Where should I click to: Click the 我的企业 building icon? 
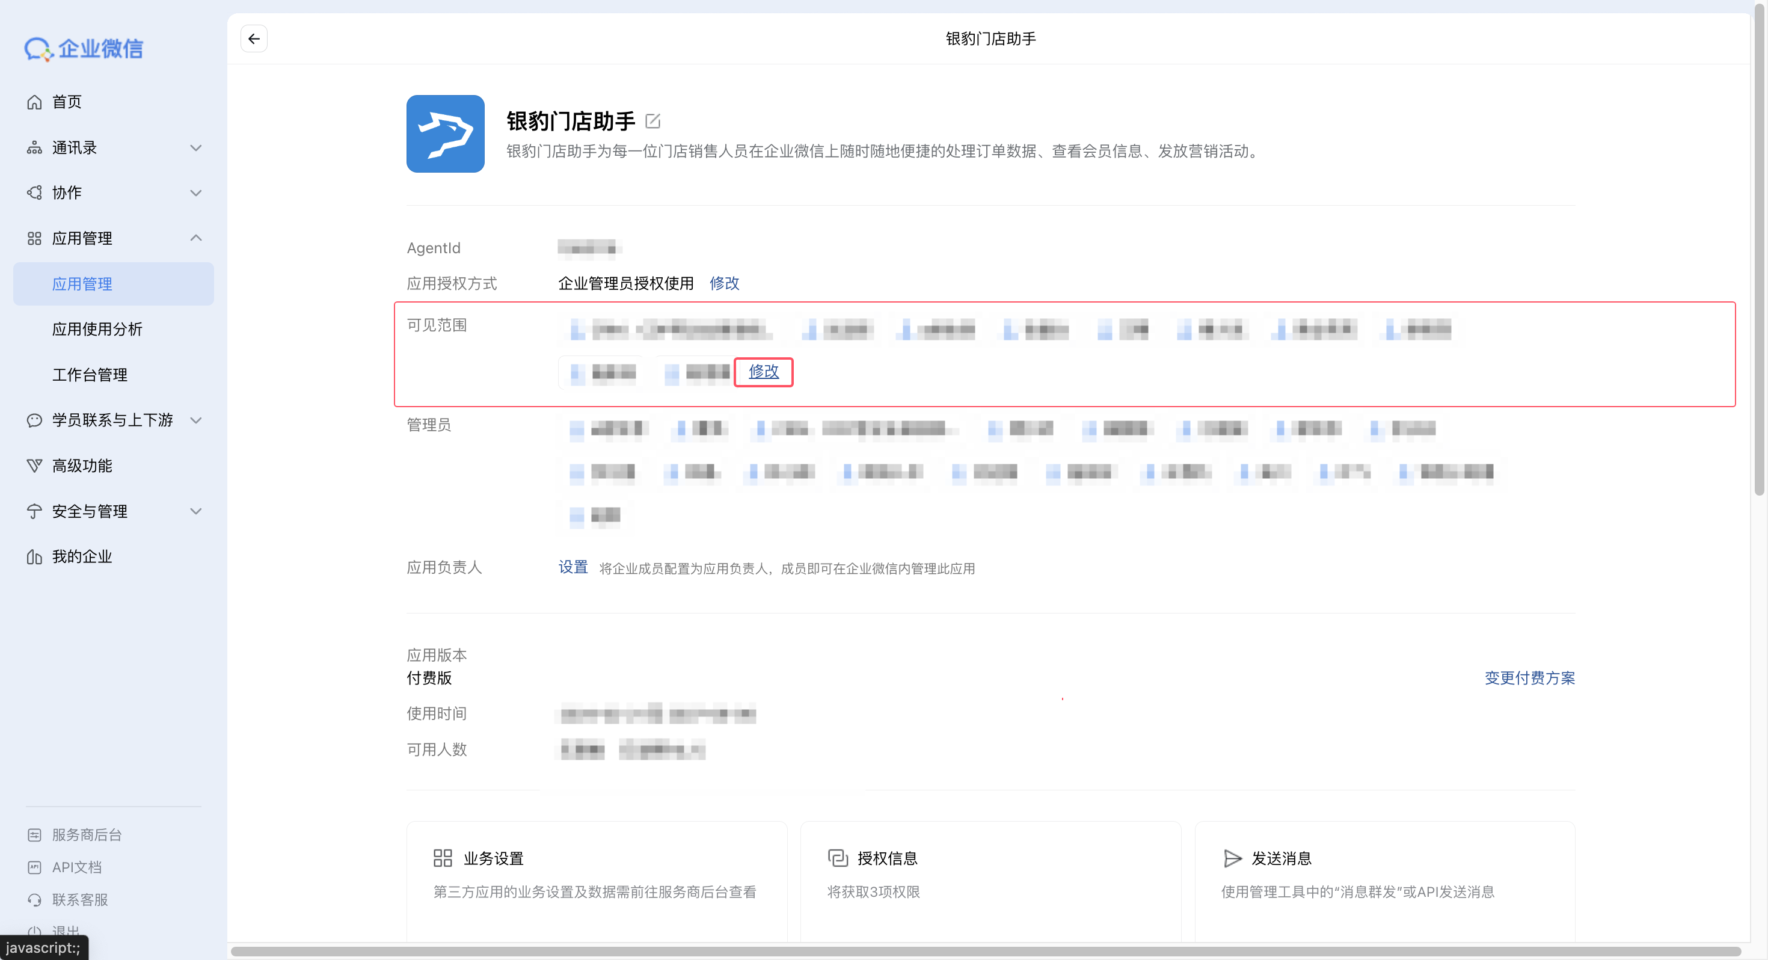pos(34,557)
